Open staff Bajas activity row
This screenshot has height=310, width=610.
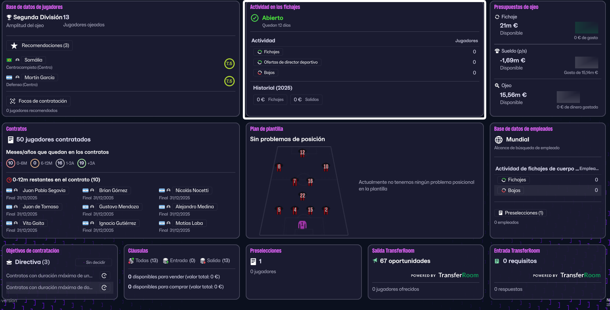click(548, 190)
